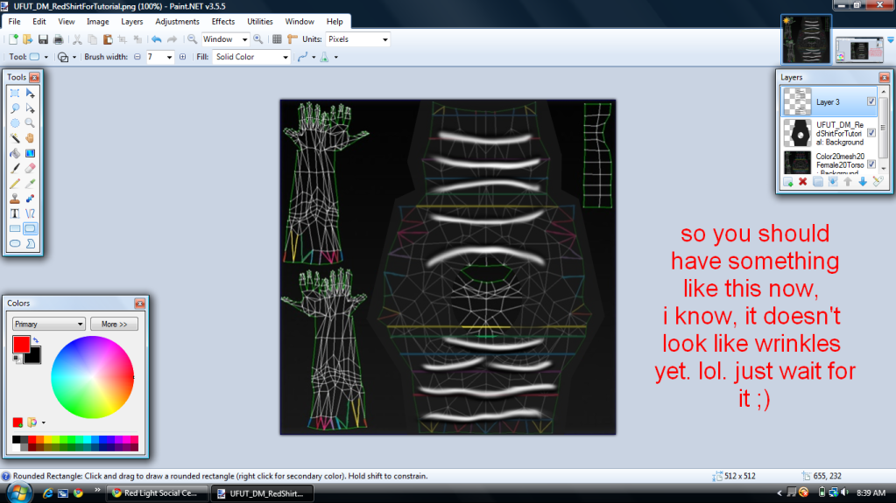Select the Eraser tool
The height and width of the screenshot is (503, 896).
coord(31,169)
